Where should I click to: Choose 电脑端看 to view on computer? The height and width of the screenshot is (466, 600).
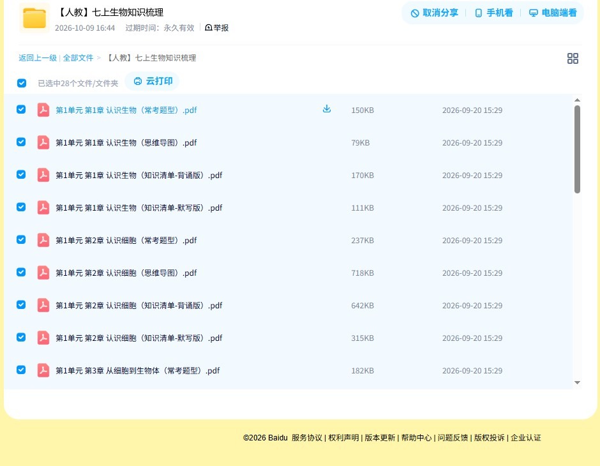553,13
